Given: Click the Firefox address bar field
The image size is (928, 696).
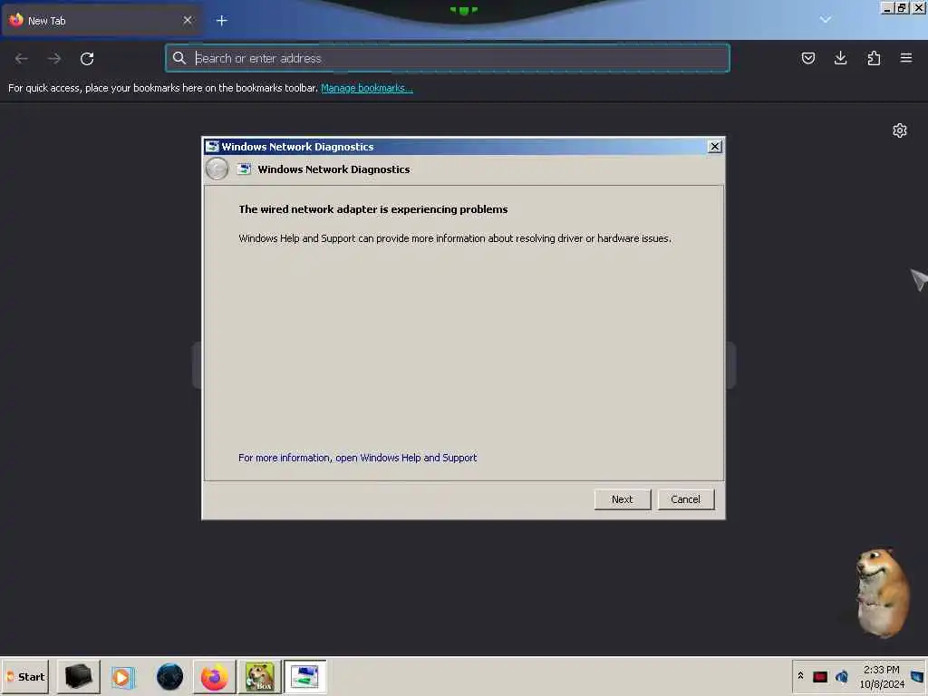Looking at the screenshot, I should 448,58.
